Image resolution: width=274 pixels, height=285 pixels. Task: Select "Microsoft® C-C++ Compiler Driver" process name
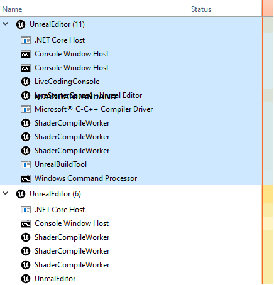click(94, 109)
